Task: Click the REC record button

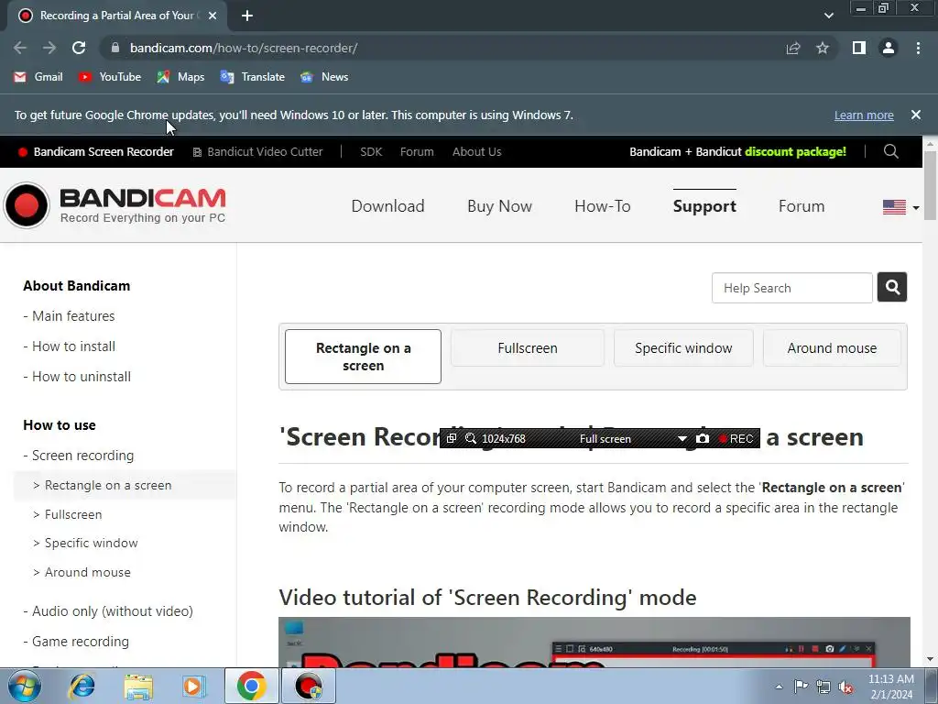Action: click(736, 439)
